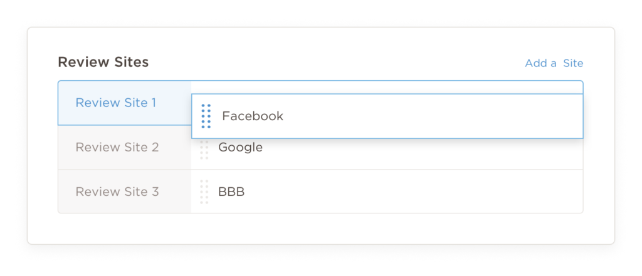
Task: Grab the Facebook drag handle
Action: (206, 116)
